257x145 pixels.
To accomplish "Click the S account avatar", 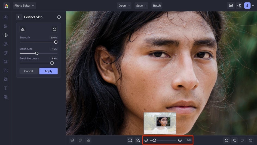I will point(247,5).
